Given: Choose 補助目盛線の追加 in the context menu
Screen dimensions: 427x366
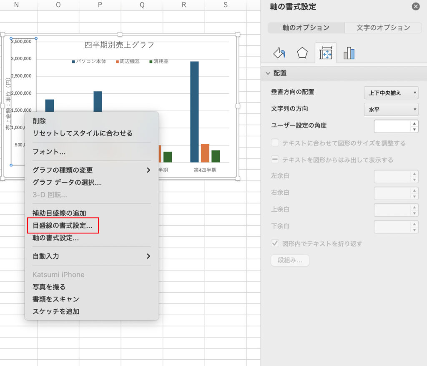Looking at the screenshot, I should coord(59,213).
